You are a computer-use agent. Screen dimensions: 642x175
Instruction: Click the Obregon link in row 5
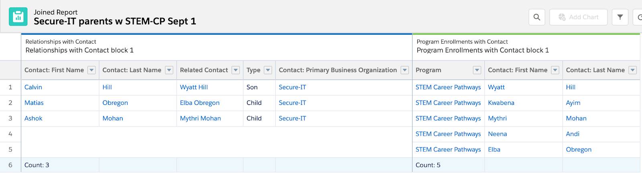pos(579,150)
